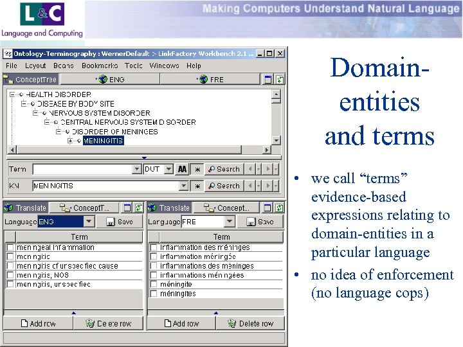Collapse CENTRAL NERVOUS SYSTEM DISORDER node
This screenshot has height=347, width=463.
[47, 122]
